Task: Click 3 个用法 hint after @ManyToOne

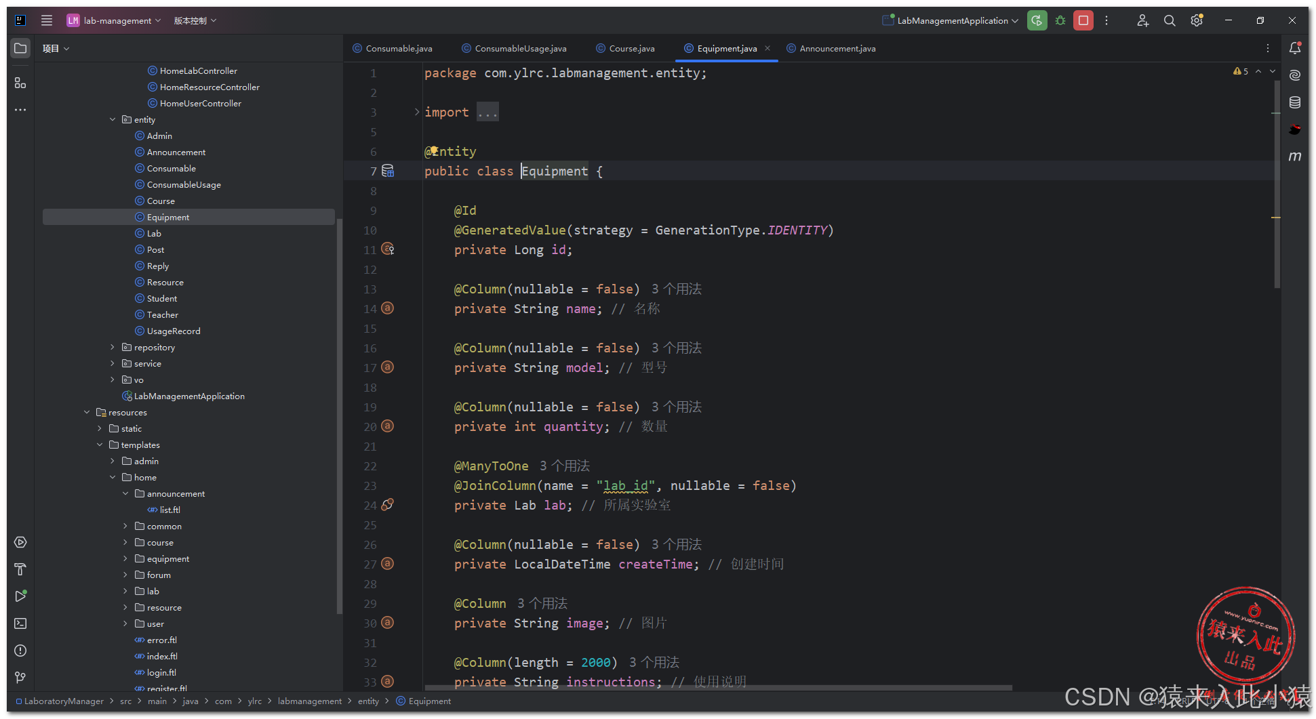Action: (x=565, y=466)
